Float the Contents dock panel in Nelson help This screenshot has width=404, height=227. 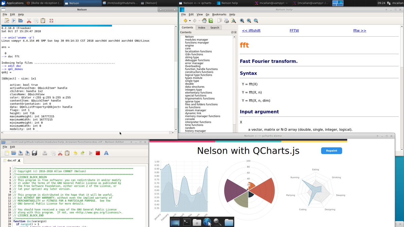coord(232,32)
